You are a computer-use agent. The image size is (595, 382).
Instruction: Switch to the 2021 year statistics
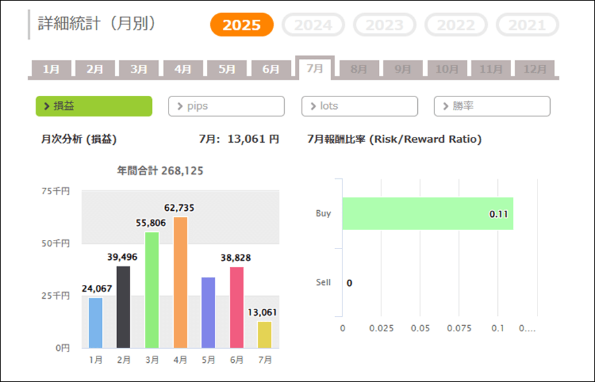coord(527,24)
